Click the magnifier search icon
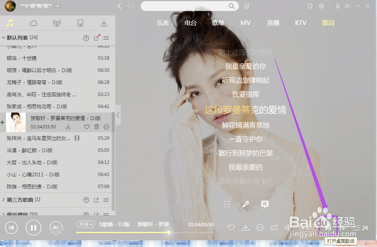 coord(232,6)
